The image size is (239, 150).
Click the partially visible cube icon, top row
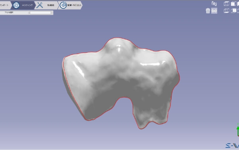tap(238, 4)
